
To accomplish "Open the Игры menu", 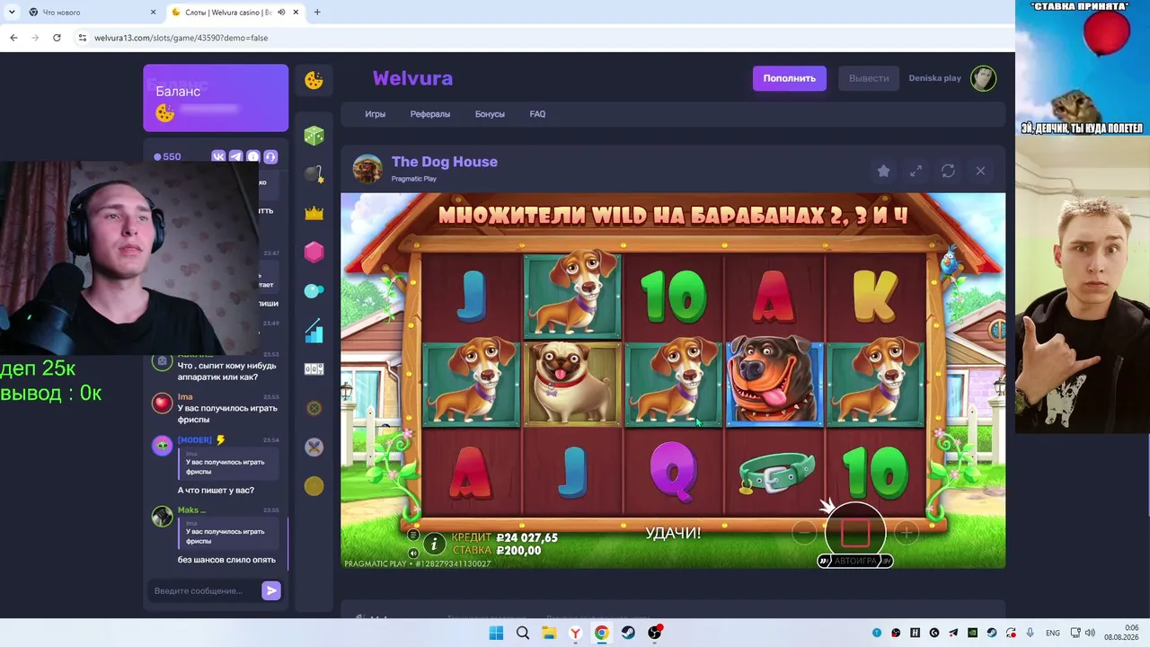I will [x=376, y=114].
